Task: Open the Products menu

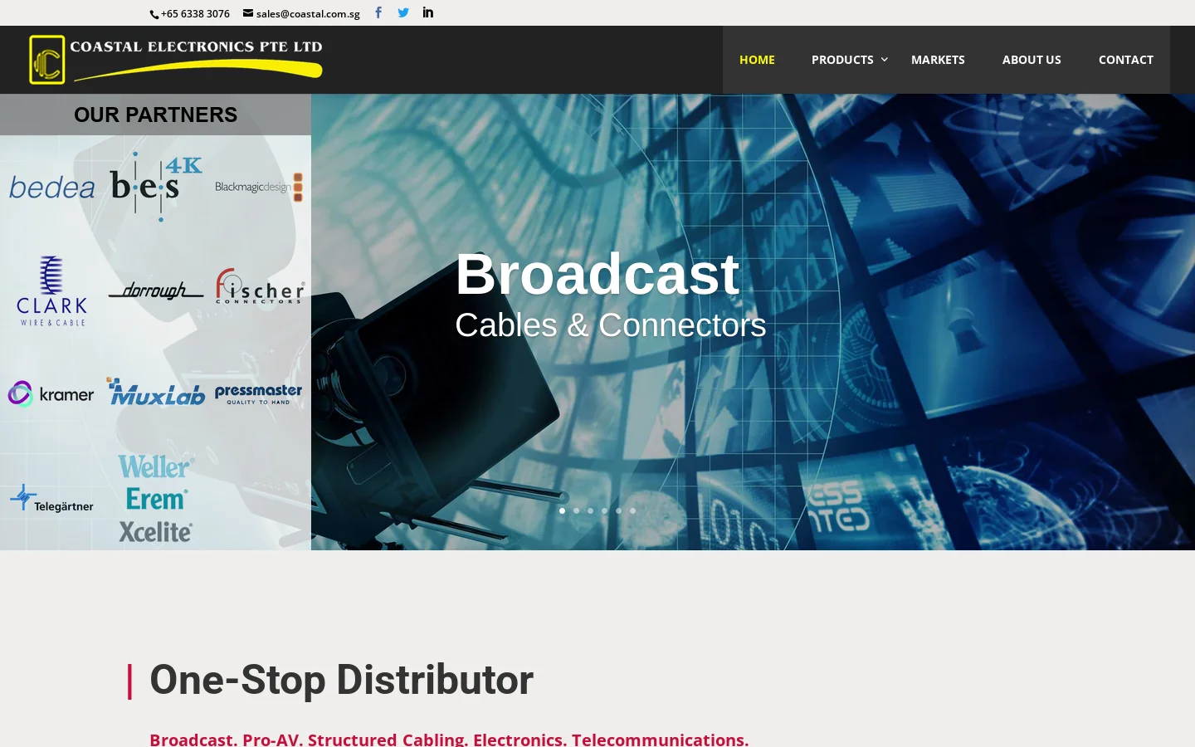Action: (x=842, y=60)
